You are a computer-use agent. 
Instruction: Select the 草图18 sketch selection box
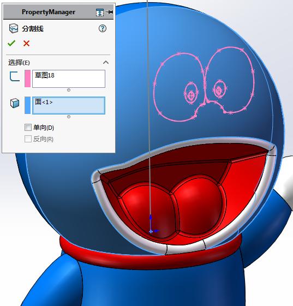click(69, 79)
